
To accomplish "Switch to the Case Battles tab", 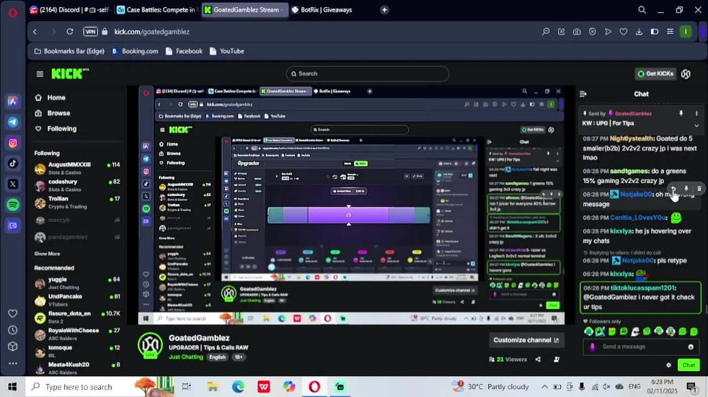I will pyautogui.click(x=157, y=10).
